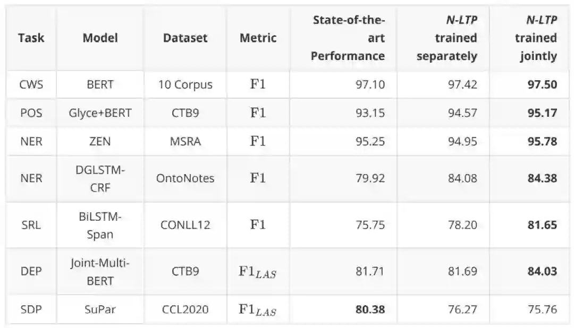Click the CCL2020 dataset cell
Viewport: 574px width, 328px height.
pyautogui.click(x=185, y=309)
